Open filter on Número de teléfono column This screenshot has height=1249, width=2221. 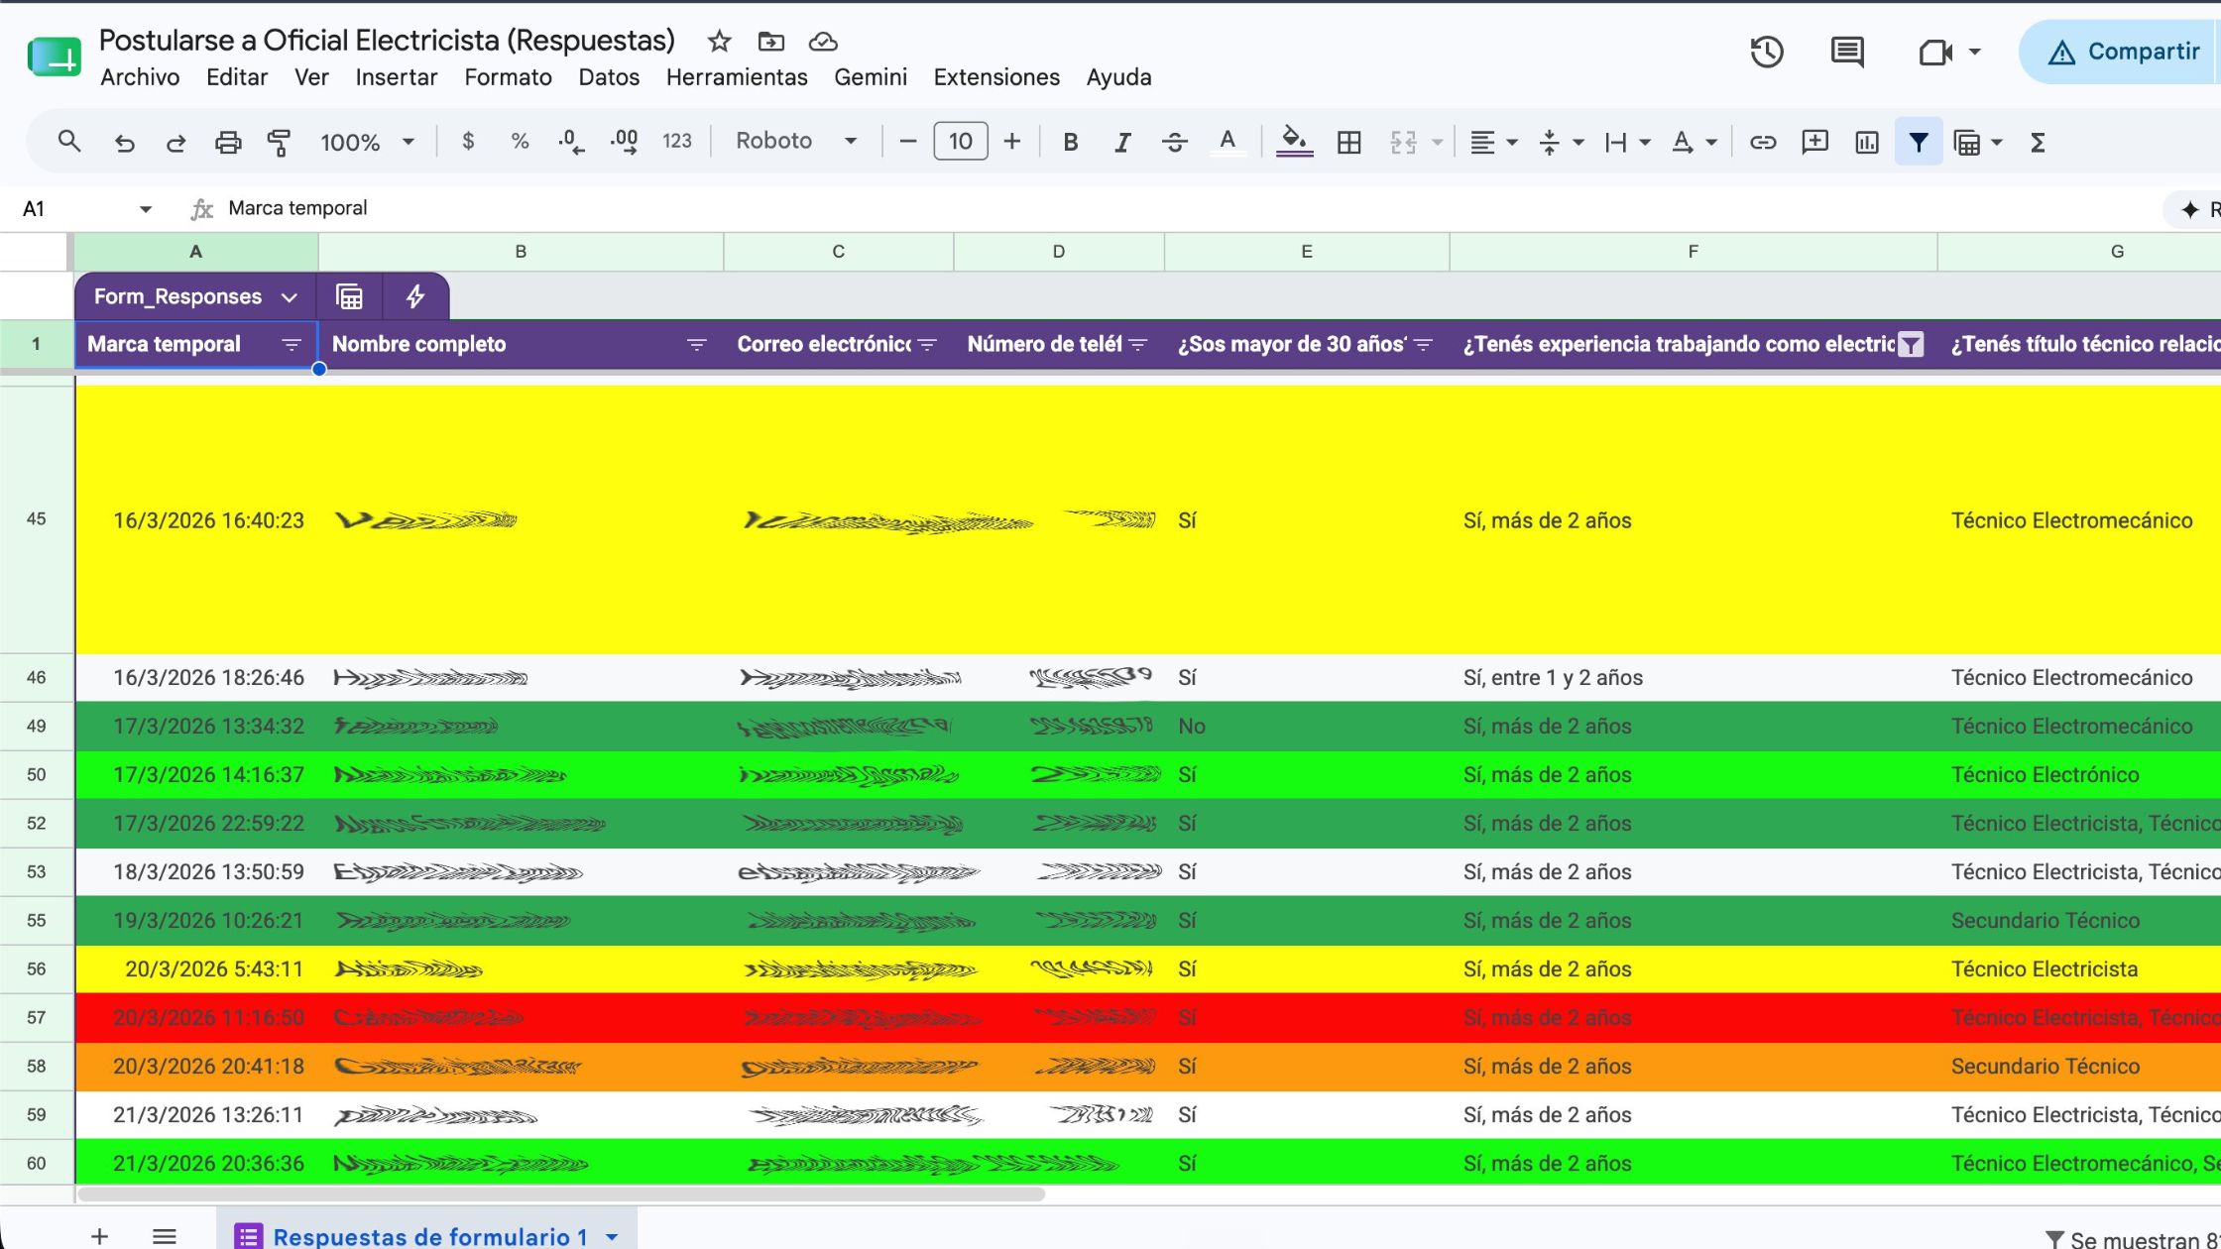[1138, 345]
